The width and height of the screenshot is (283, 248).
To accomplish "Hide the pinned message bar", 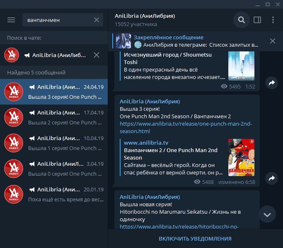I will coord(273,41).
